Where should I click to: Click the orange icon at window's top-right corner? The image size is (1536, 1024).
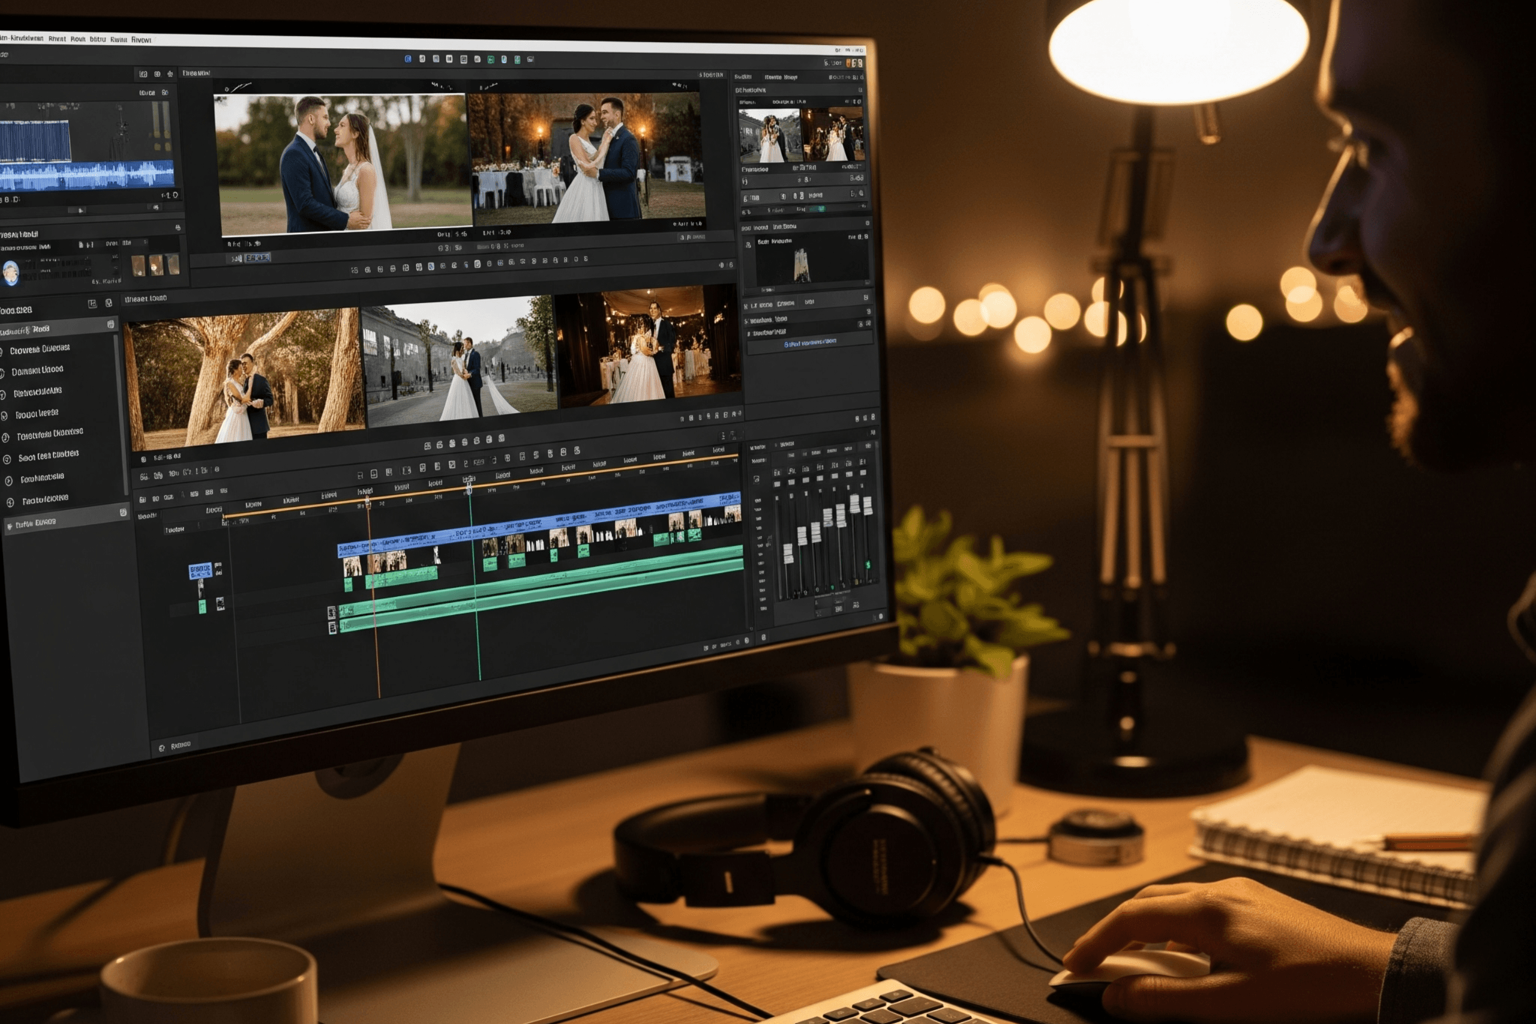click(850, 64)
